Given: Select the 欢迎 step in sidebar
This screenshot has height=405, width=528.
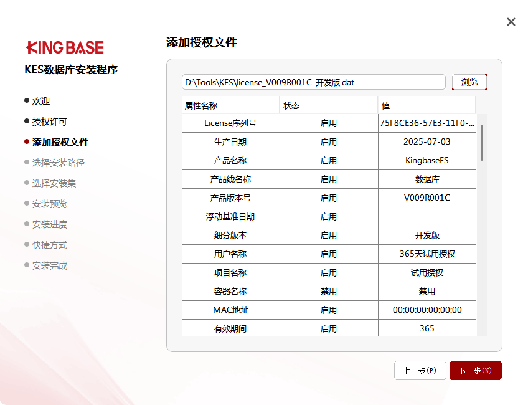Looking at the screenshot, I should click(41, 101).
